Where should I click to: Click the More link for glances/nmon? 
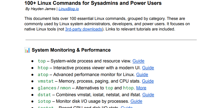(141, 88)
